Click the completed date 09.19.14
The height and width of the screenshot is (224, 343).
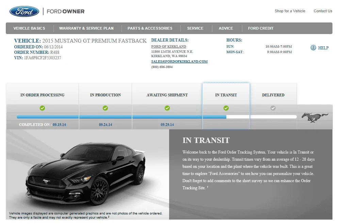(x=59, y=125)
